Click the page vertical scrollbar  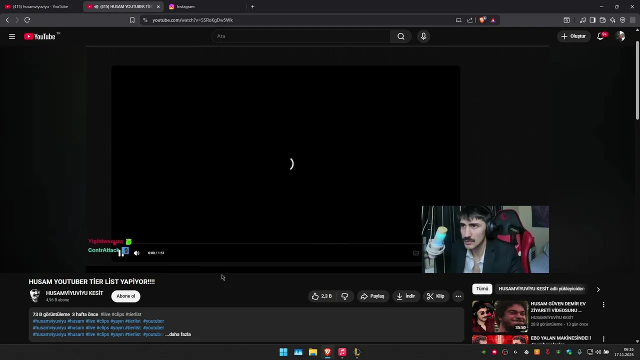[637, 80]
